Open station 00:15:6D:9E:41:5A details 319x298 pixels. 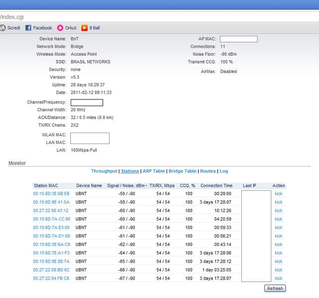pyautogui.click(x=51, y=202)
